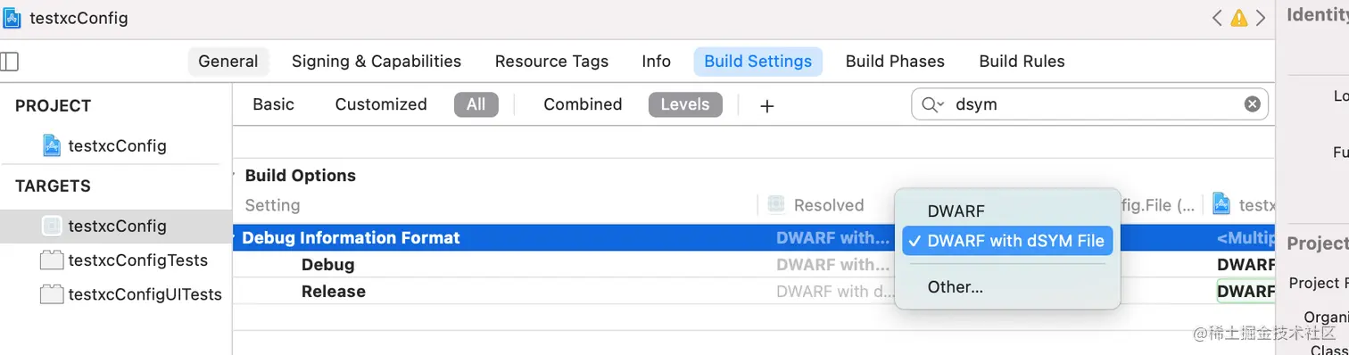Choose DWARF with dSYM File option
This screenshot has height=355, width=1349.
pos(1007,241)
